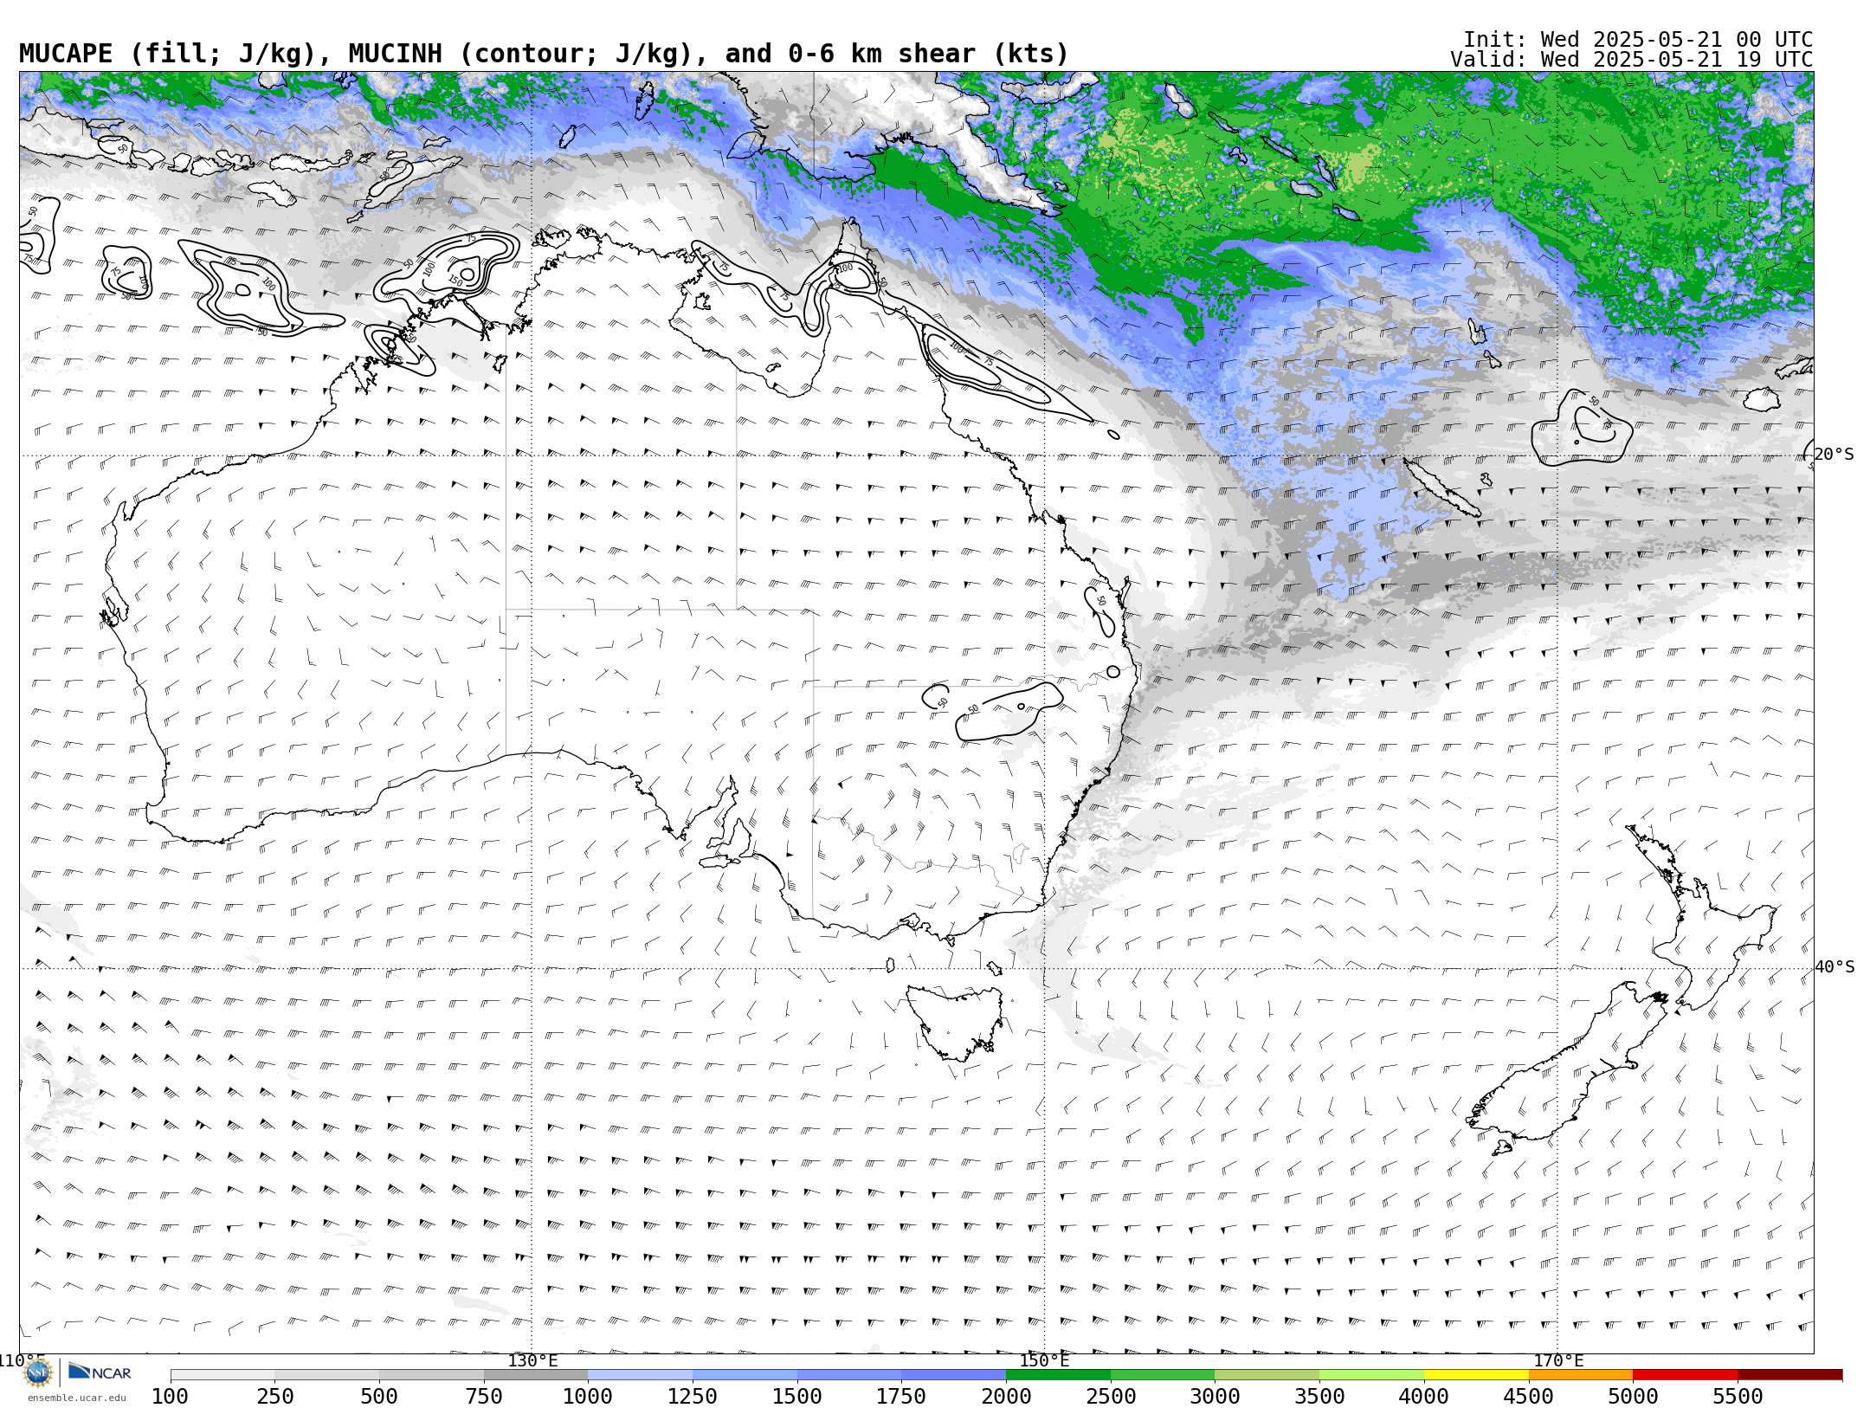
Task: Click the 20°S latitude label
Action: [1834, 455]
